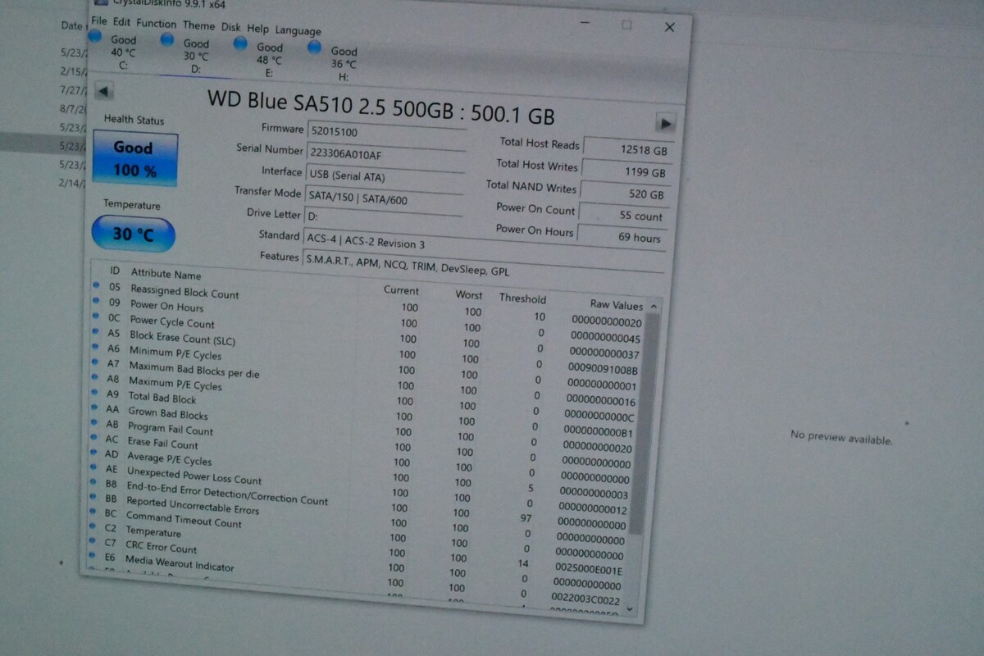Click status dot of Power Cycle Count row
Viewport: 984px width, 656px height.
tap(95, 316)
